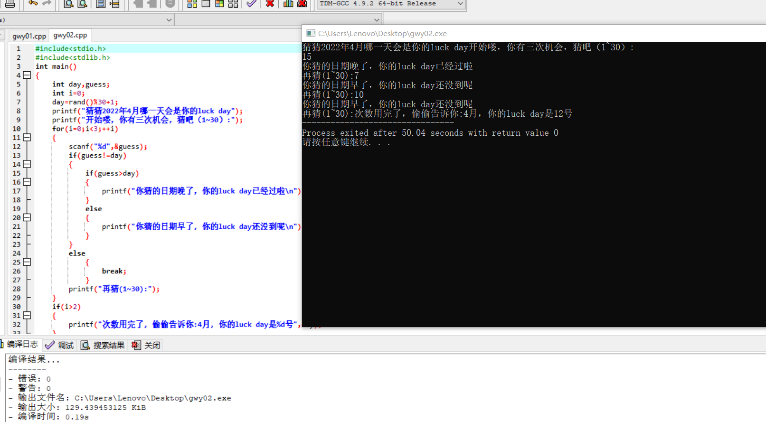The height and width of the screenshot is (422, 766).
Task: Switch to the gwy01.cpp tab
Action: click(x=29, y=36)
